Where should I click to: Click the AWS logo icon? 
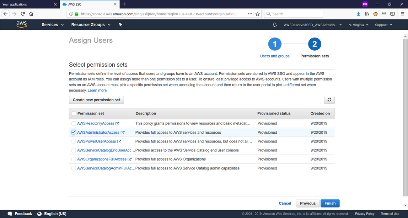22,24
